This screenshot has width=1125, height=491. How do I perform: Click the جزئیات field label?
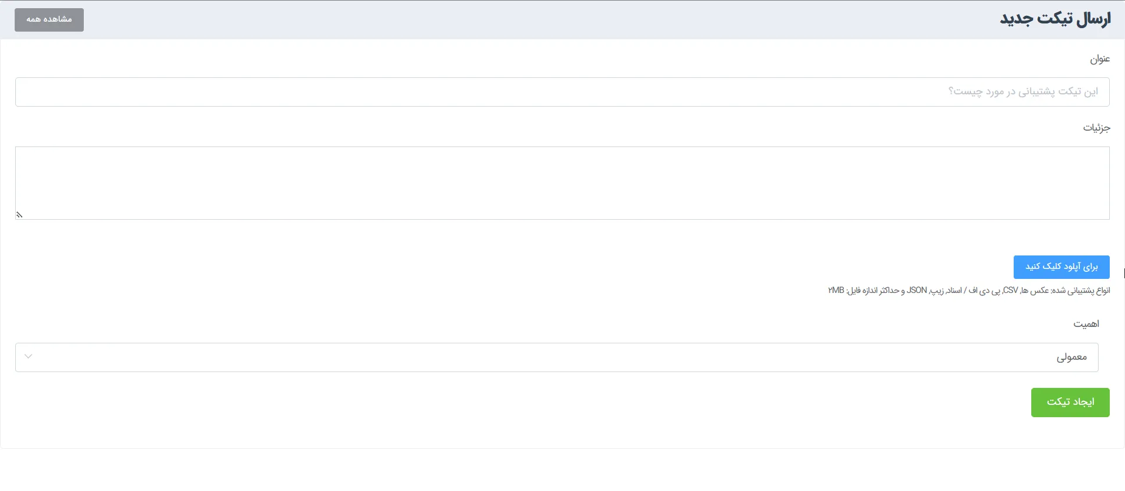[x=1096, y=128]
